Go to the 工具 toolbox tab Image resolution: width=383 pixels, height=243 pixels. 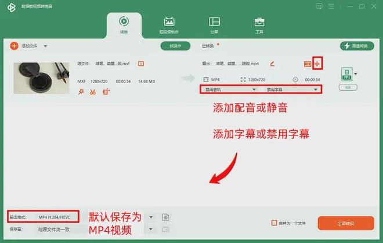[x=259, y=25]
